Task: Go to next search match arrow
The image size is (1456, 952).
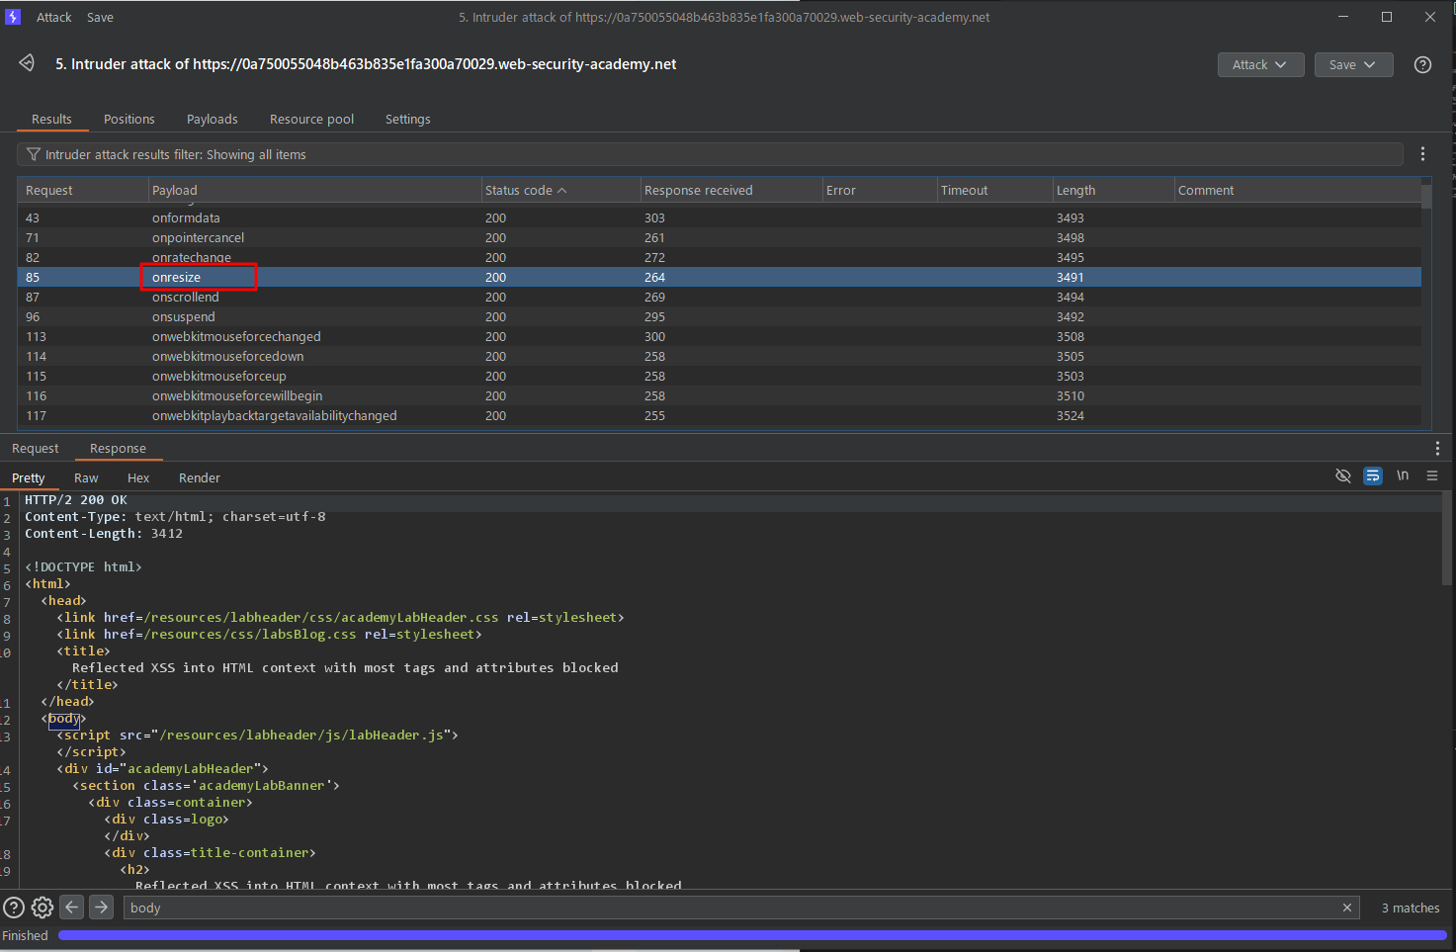Action: [102, 907]
